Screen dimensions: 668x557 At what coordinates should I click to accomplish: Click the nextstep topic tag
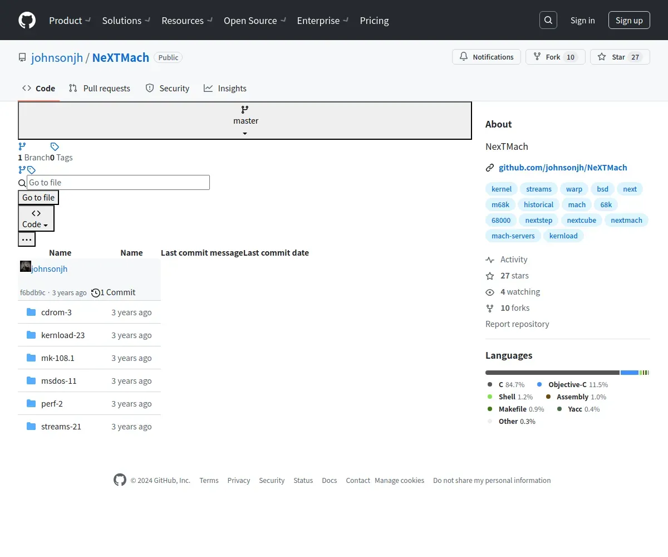click(x=539, y=220)
